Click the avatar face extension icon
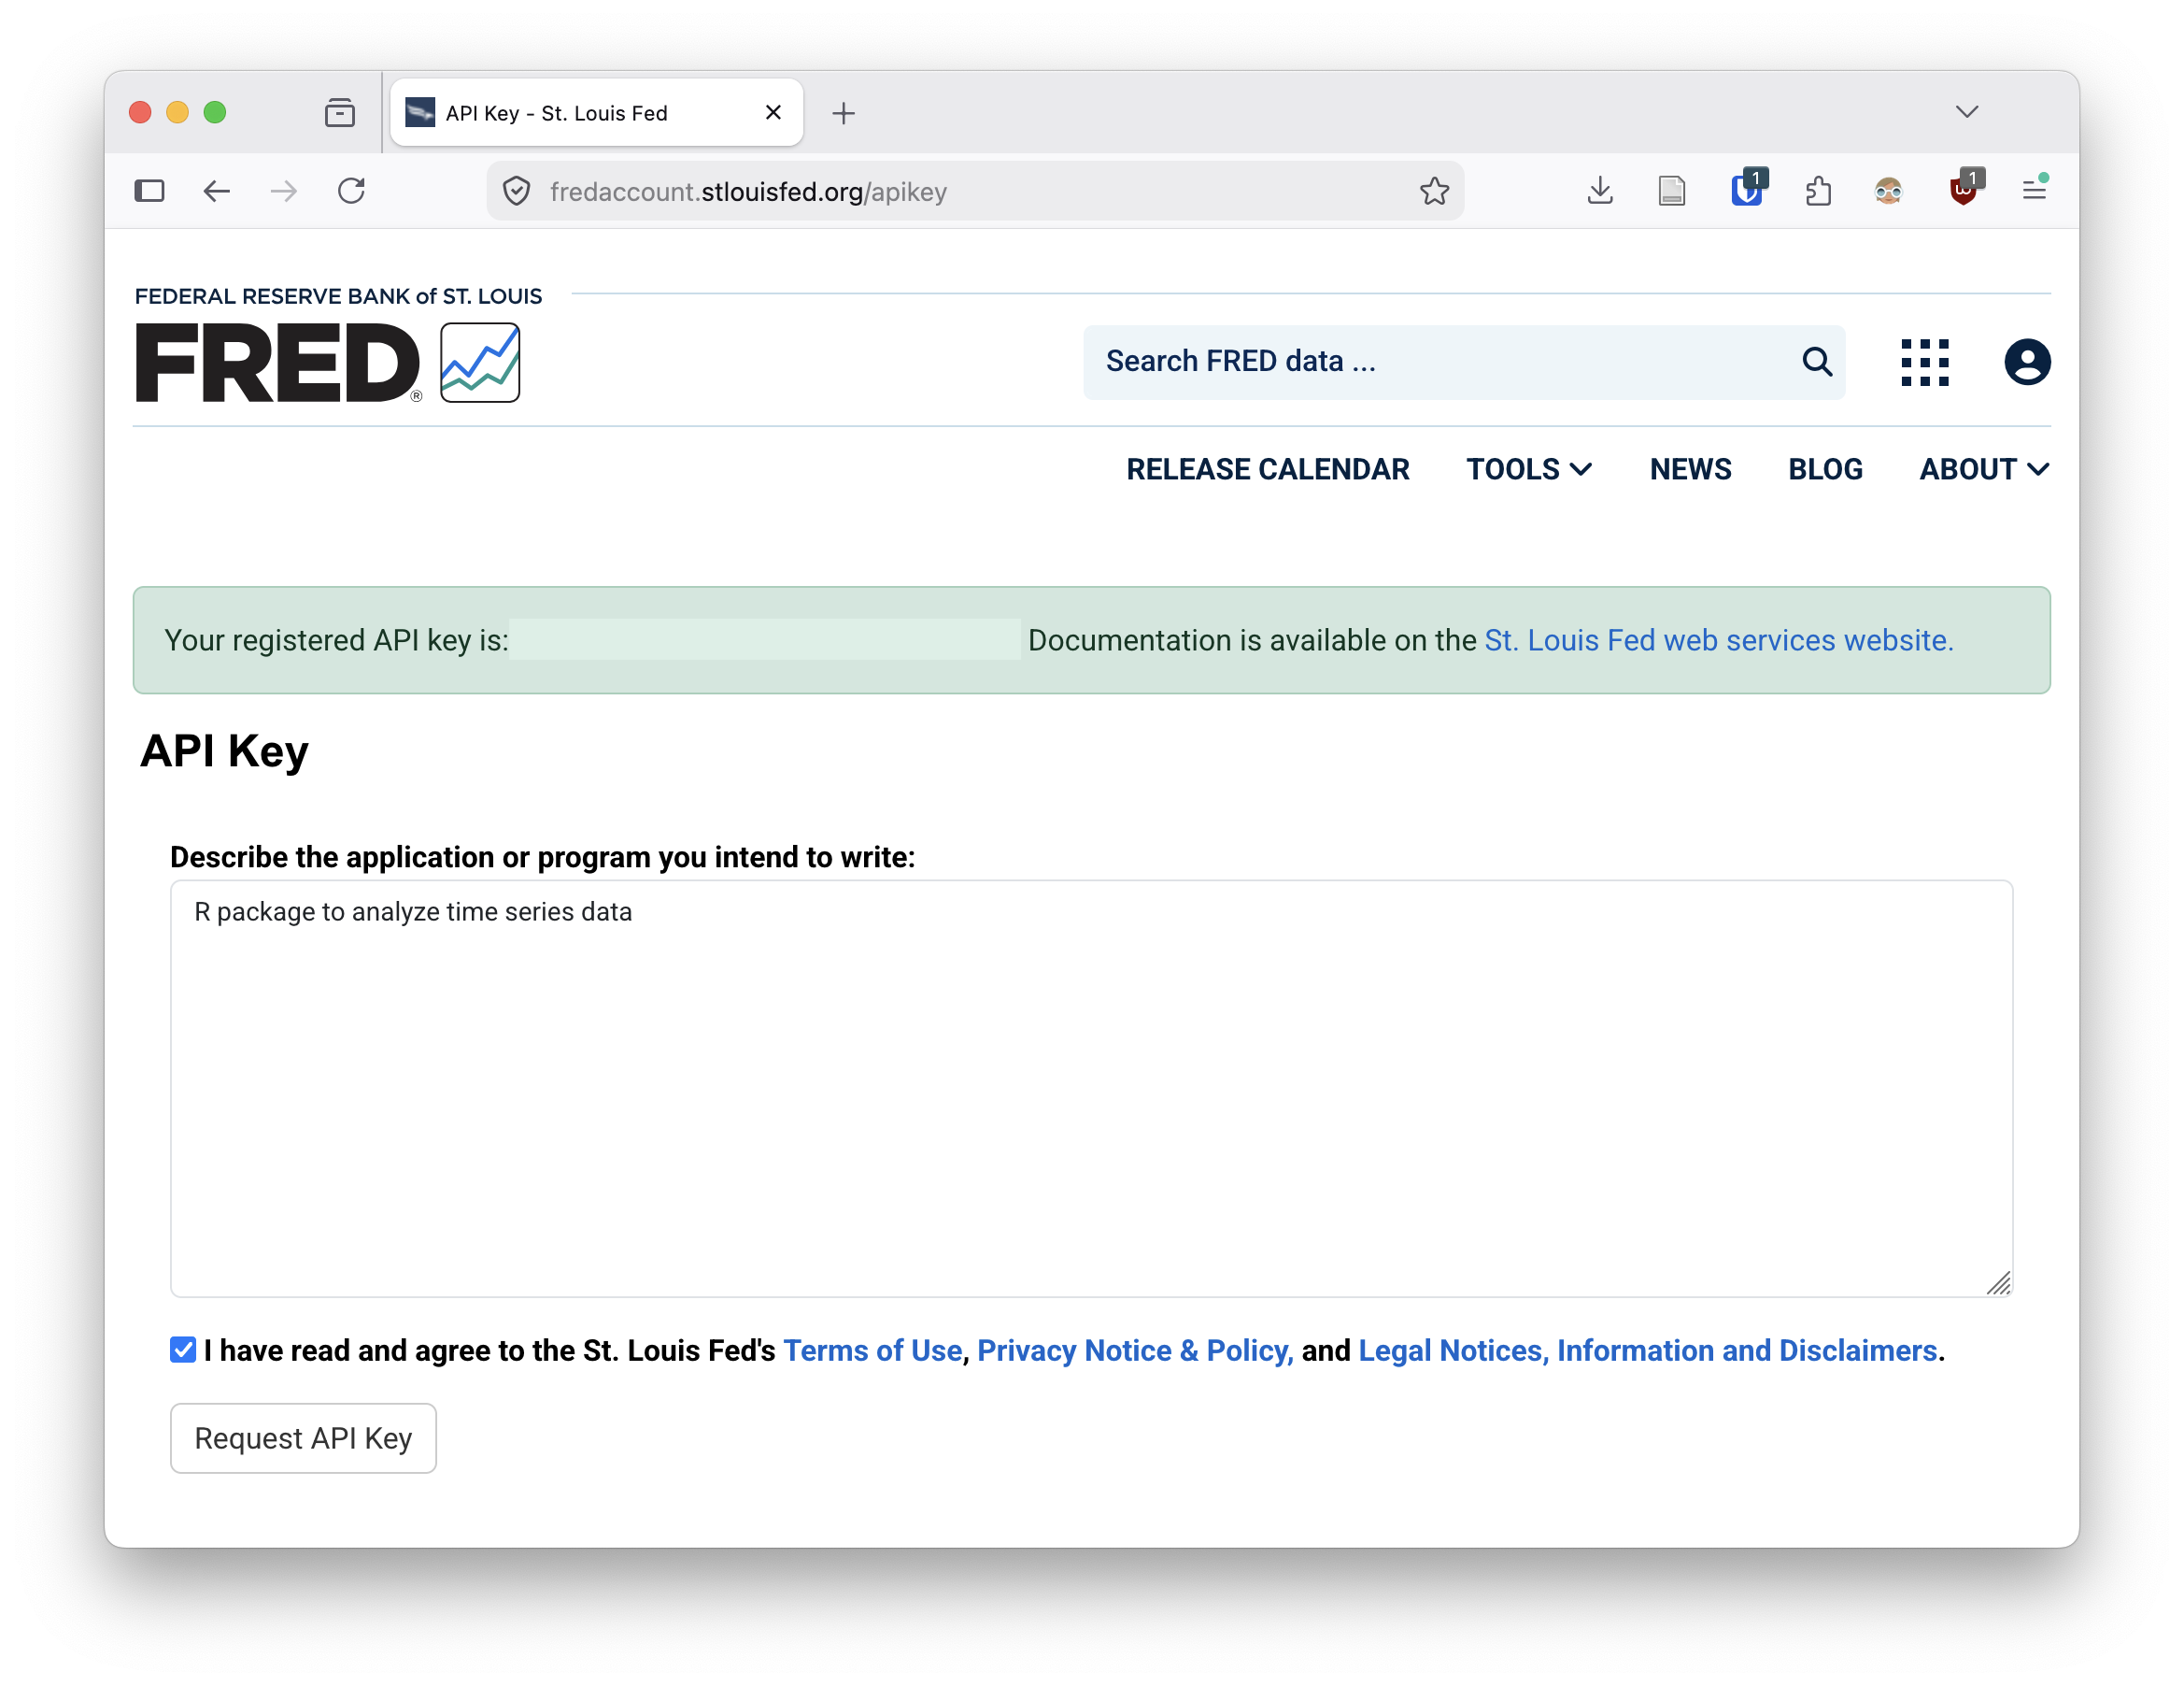 tap(1888, 190)
